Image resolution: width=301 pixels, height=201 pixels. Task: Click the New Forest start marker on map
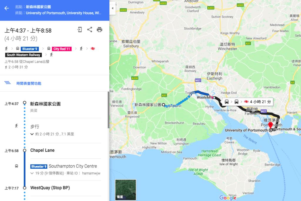[x=163, y=105]
